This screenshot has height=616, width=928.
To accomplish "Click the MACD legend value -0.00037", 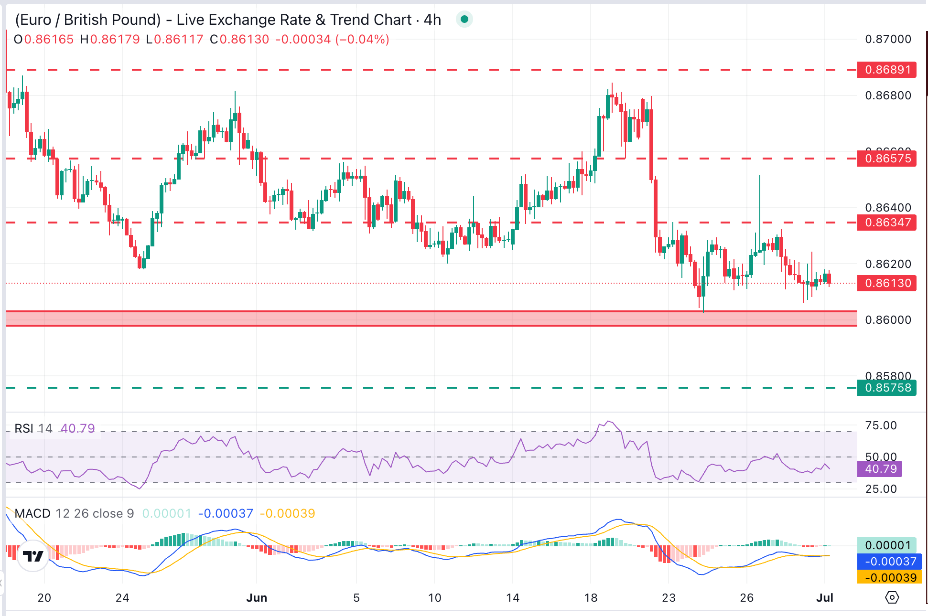I will (x=226, y=513).
